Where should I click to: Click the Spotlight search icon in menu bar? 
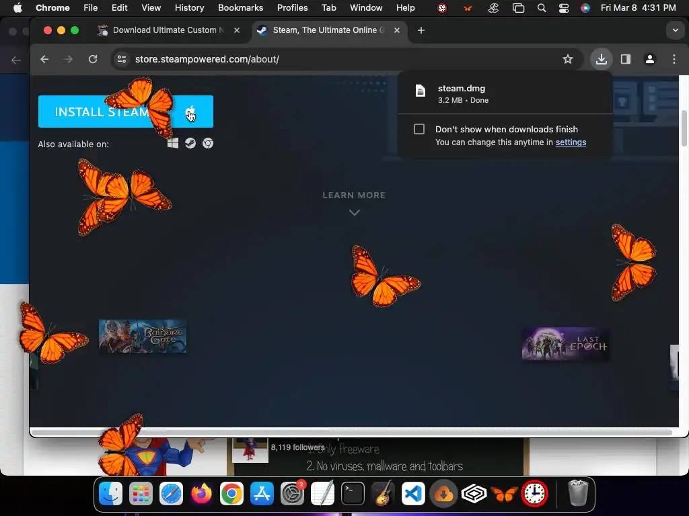pyautogui.click(x=542, y=8)
